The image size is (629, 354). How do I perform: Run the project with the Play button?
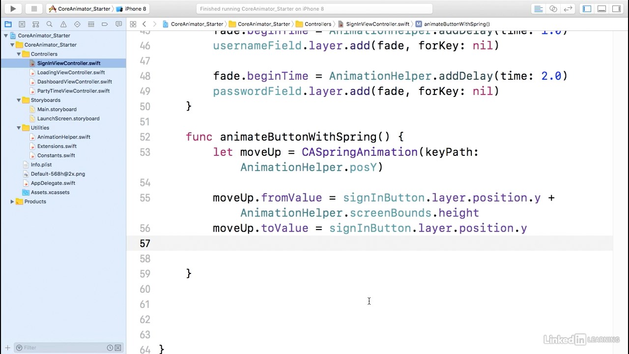(x=13, y=9)
